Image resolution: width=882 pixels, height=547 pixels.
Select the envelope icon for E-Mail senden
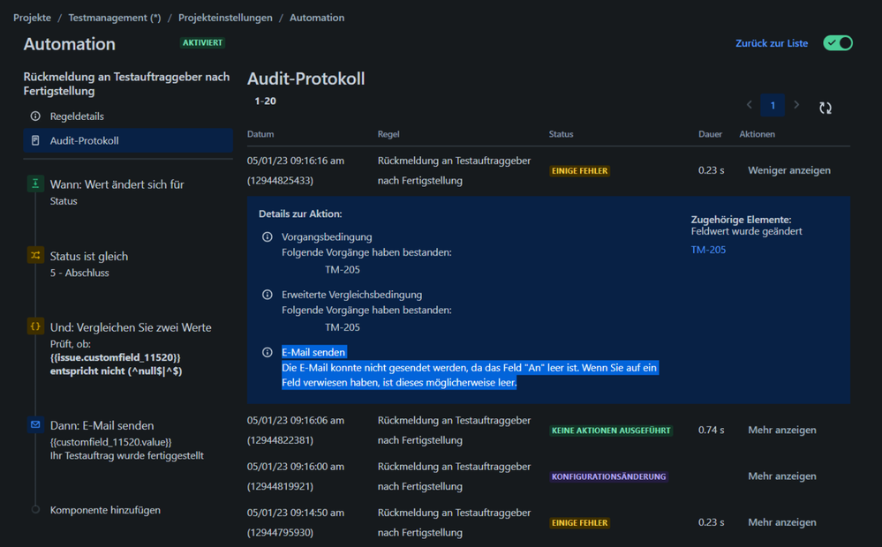[35, 424]
